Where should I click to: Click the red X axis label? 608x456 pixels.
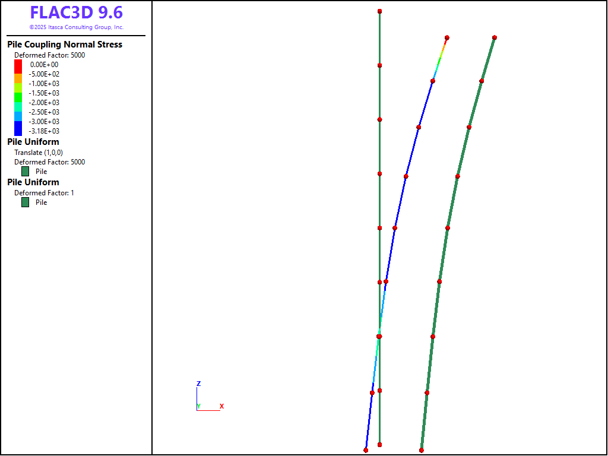[221, 406]
